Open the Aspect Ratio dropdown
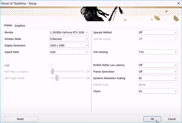The height and width of the screenshot is (123, 182). [x=69, y=52]
